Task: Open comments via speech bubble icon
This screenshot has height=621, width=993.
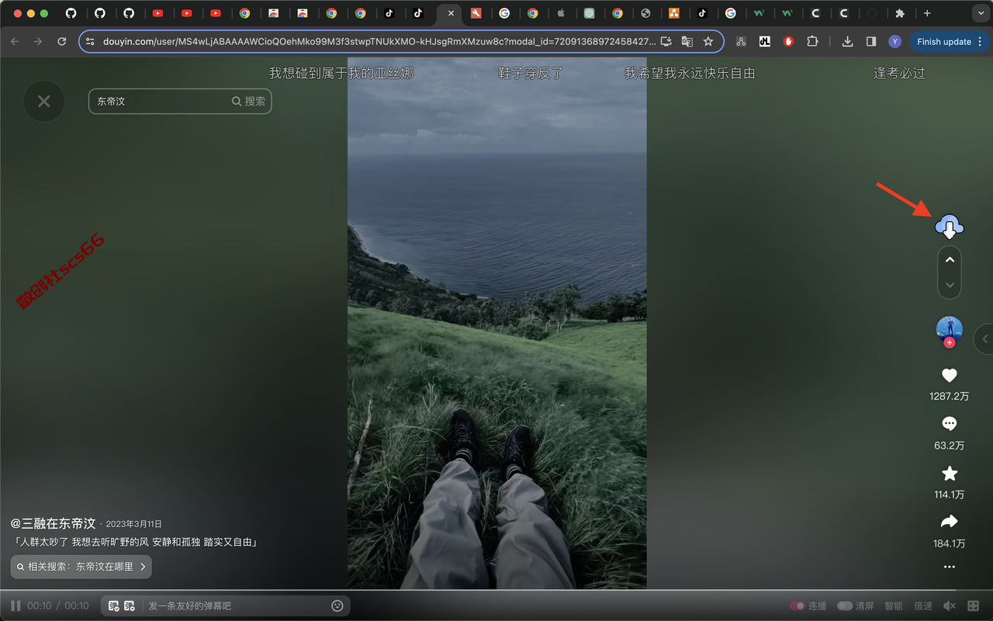Action: [x=949, y=425]
